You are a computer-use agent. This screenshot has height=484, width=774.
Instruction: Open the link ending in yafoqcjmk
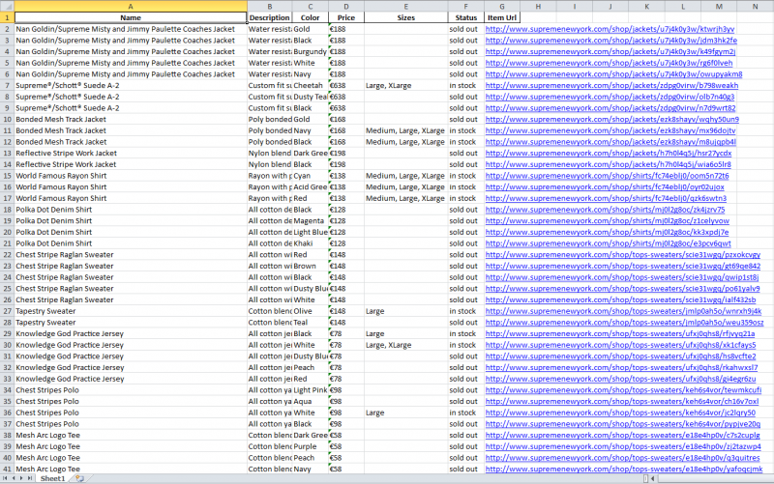623,470
